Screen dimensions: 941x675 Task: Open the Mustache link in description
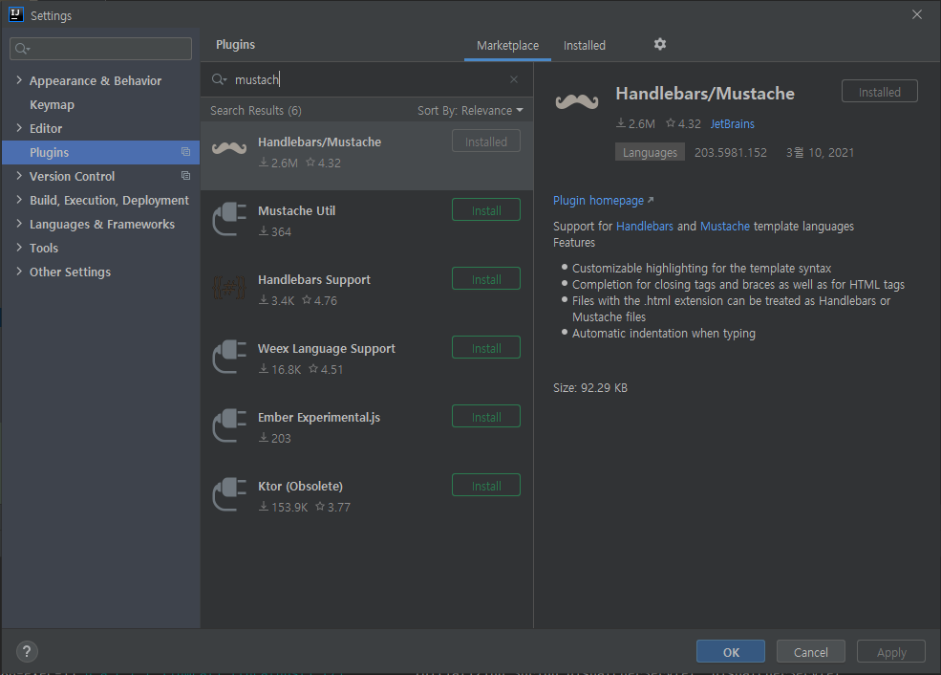(x=725, y=227)
